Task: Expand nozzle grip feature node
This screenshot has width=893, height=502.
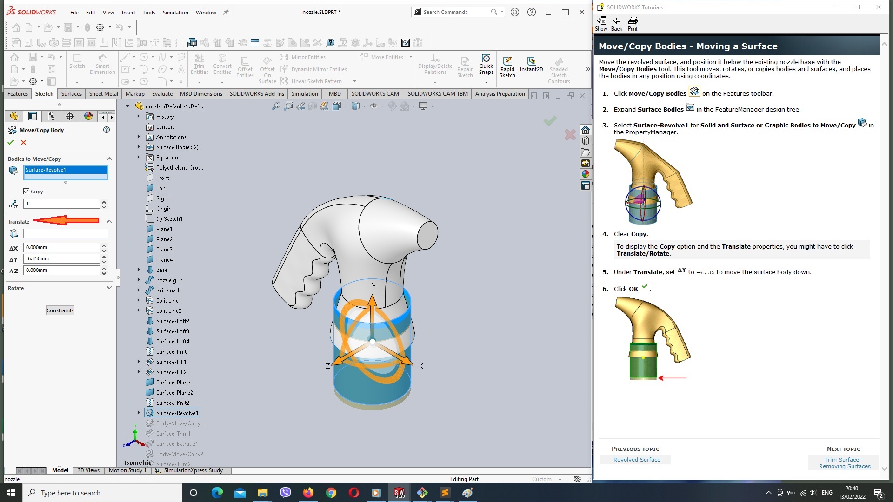Action: 139,280
